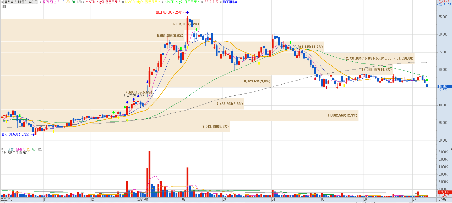Click the red MACD-sig와 골든크로스 label
Viewport: 452px width, 203px height.
103,2
